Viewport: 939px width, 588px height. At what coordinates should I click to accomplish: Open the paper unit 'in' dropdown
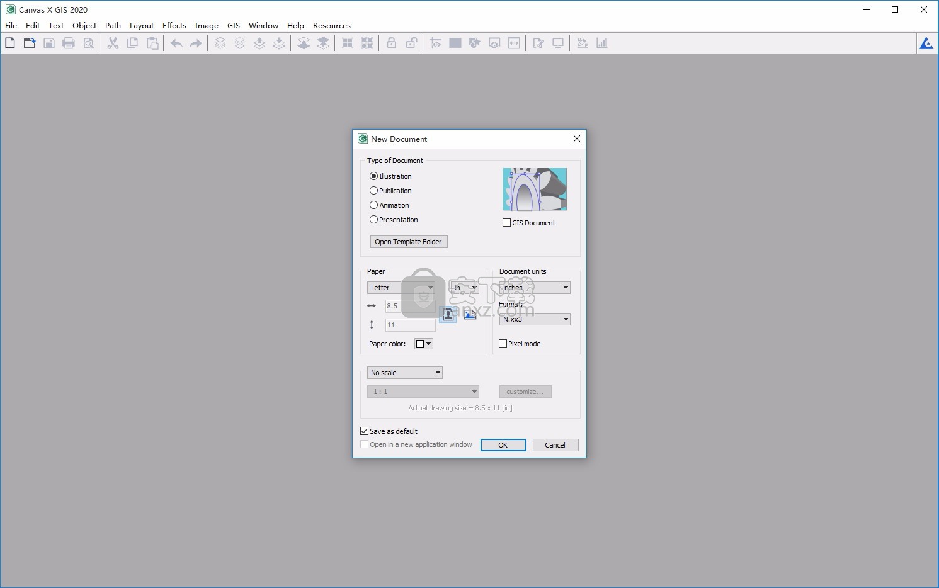[x=464, y=288]
